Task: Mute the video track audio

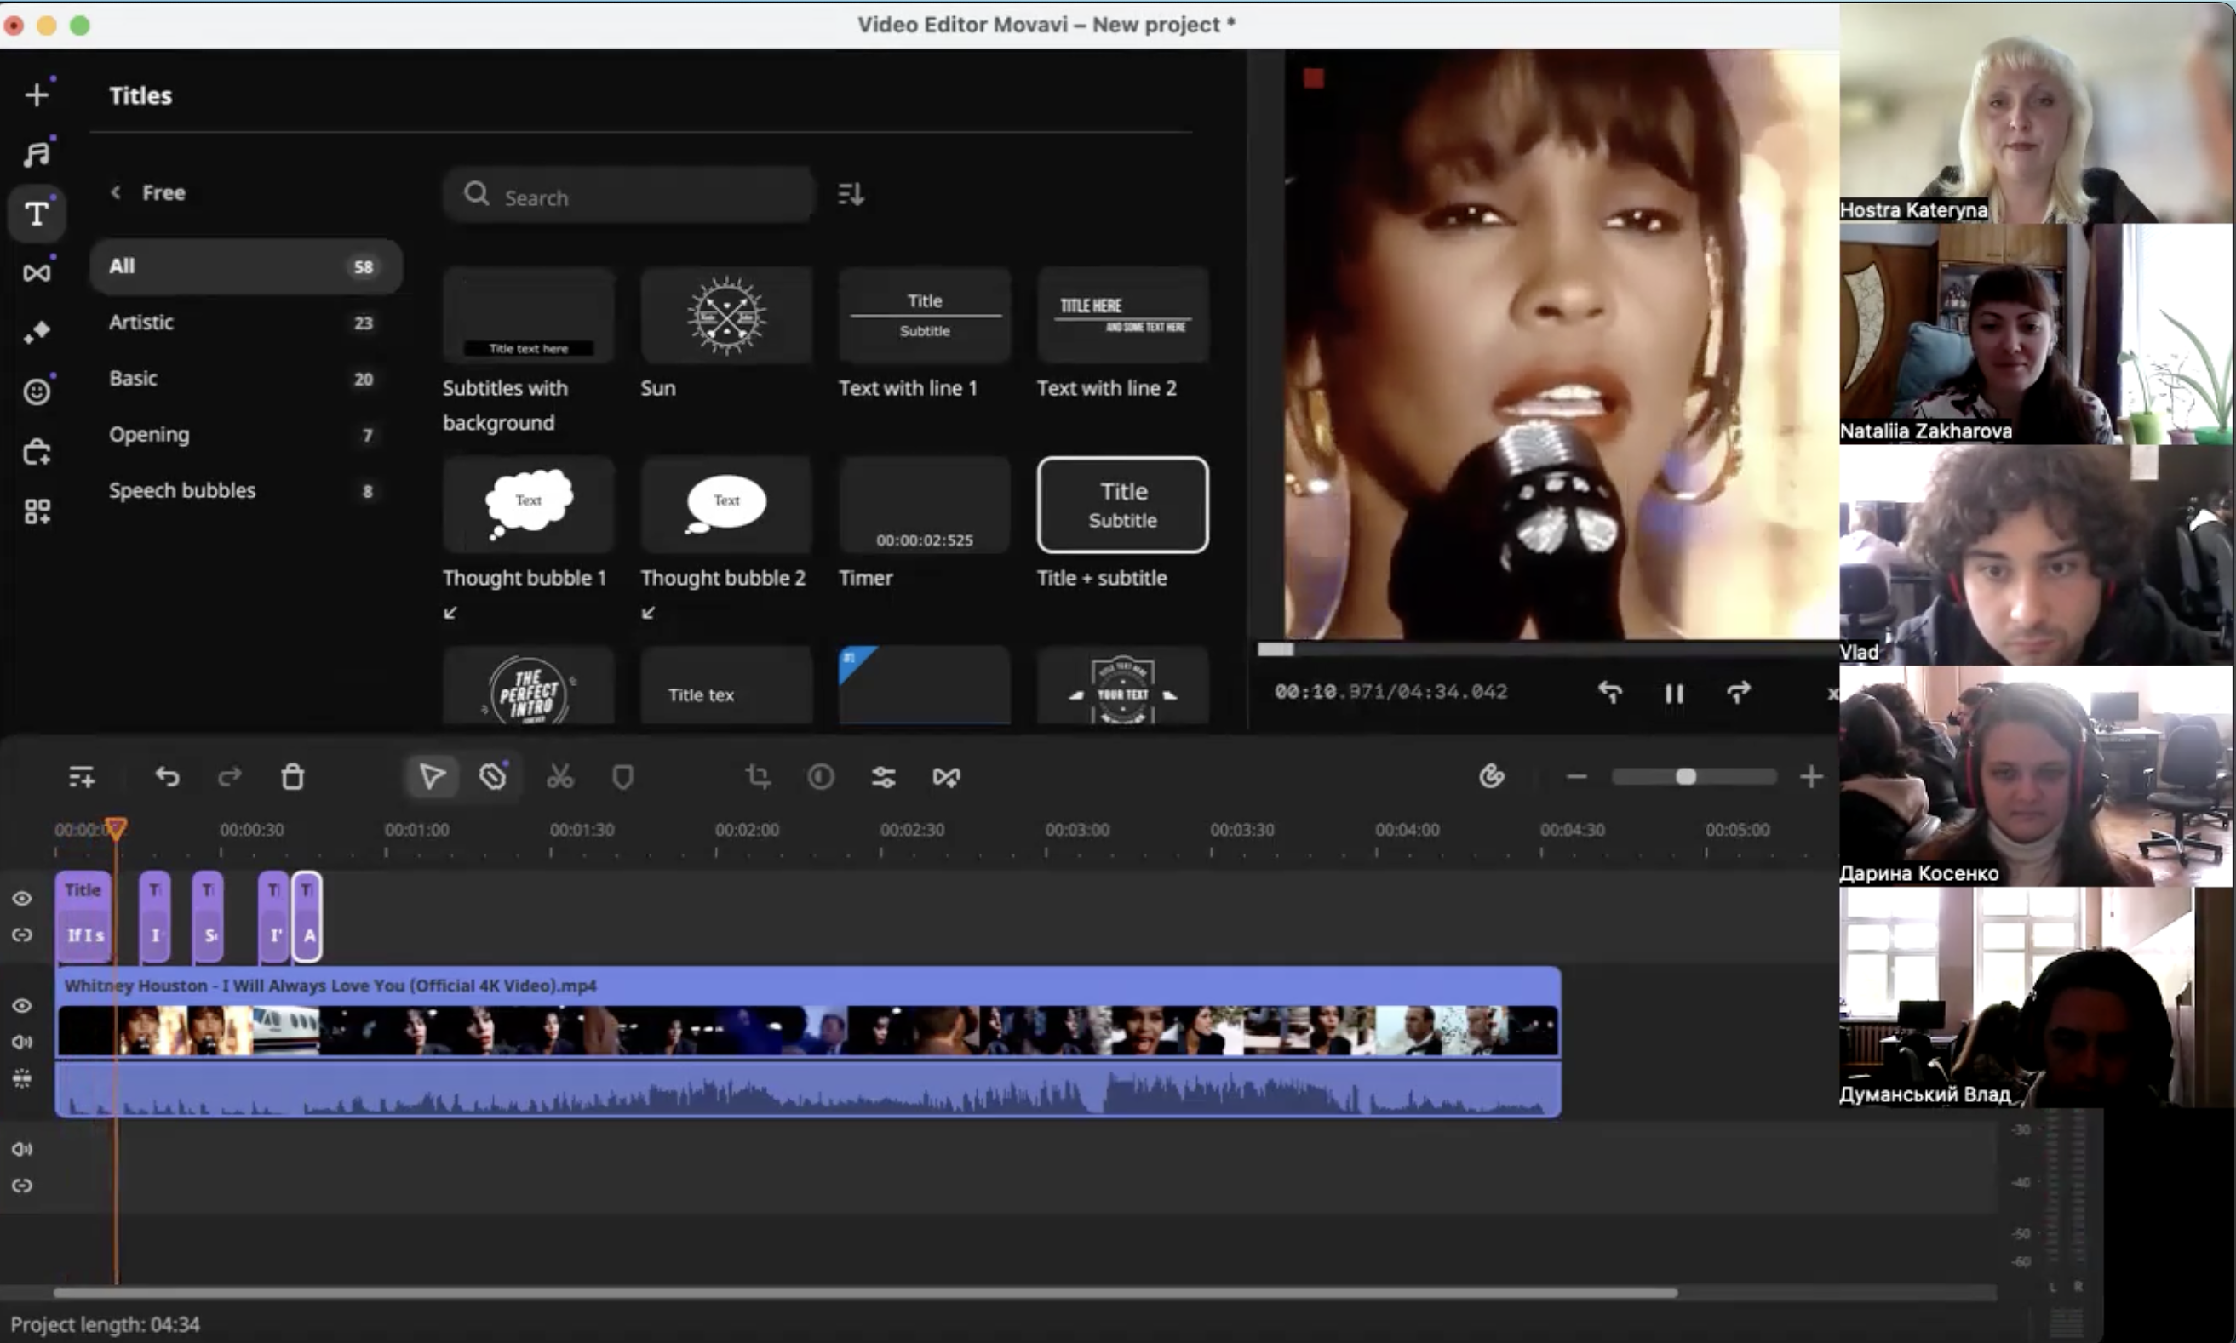Action: click(x=22, y=1042)
